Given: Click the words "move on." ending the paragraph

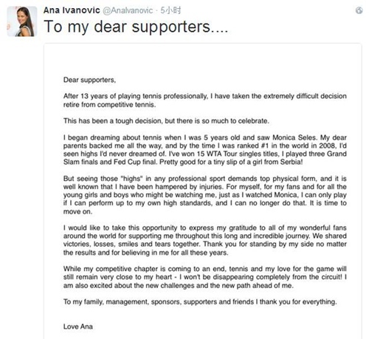Looking at the screenshot, I should pos(77,211).
